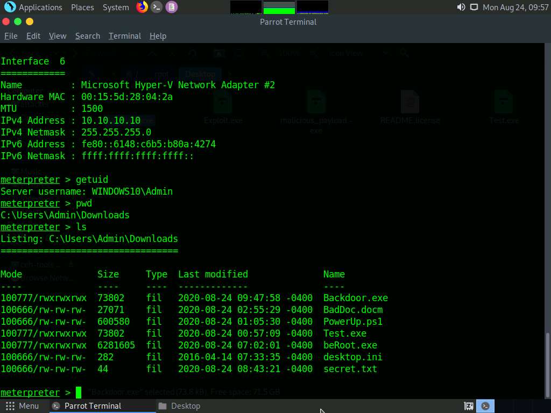Open the File menu of Parrot Terminal
This screenshot has height=413, width=551.
click(x=11, y=36)
